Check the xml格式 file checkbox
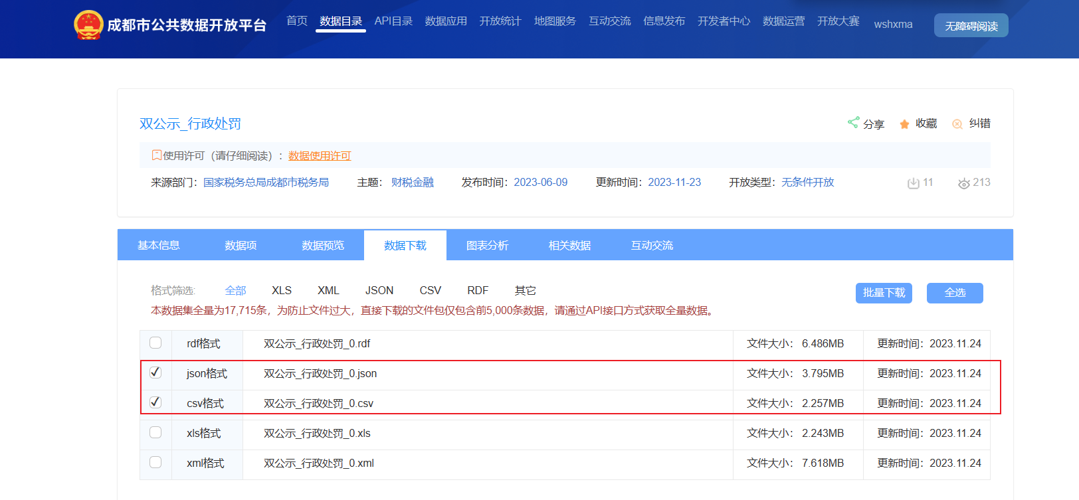This screenshot has width=1079, height=500. (155, 462)
